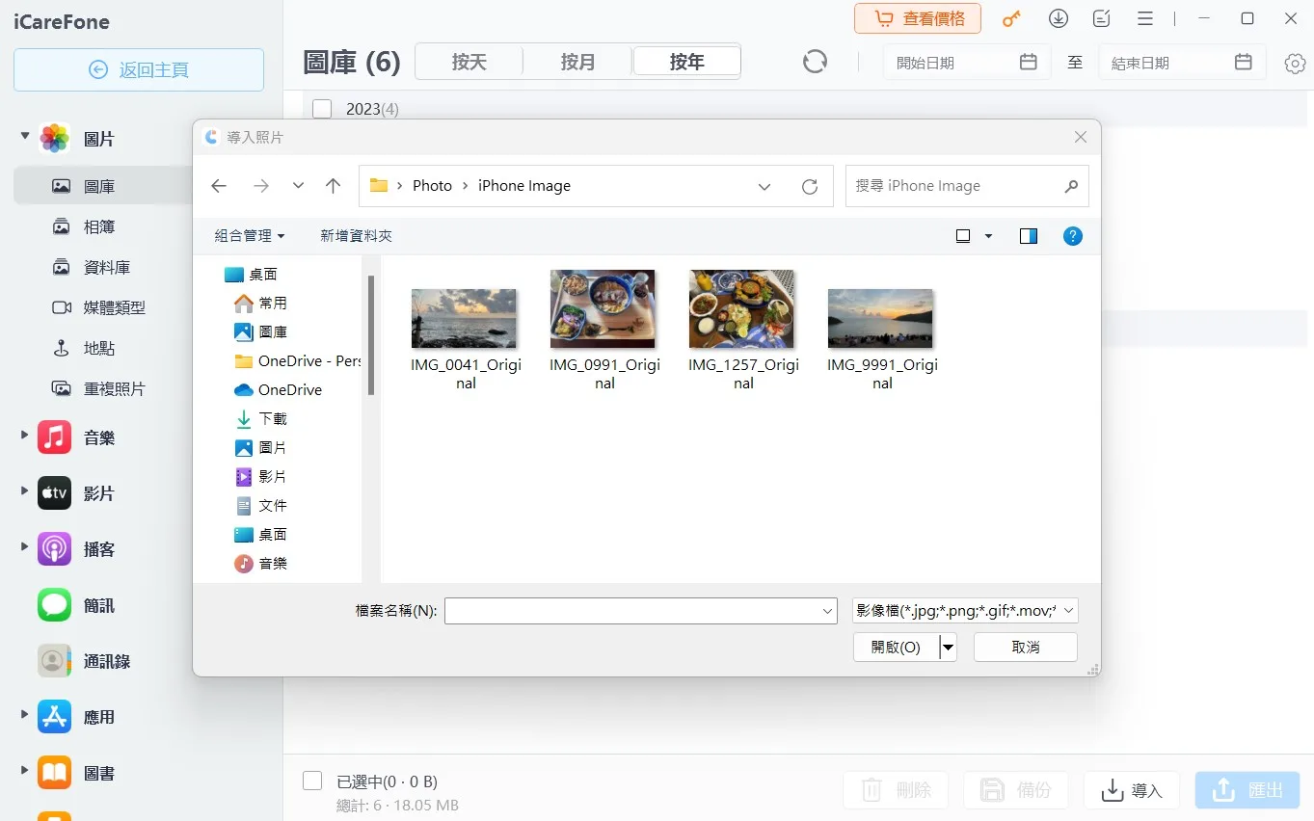Click the feedback note icon in title bar
This screenshot has width=1314, height=821.
click(x=1101, y=18)
